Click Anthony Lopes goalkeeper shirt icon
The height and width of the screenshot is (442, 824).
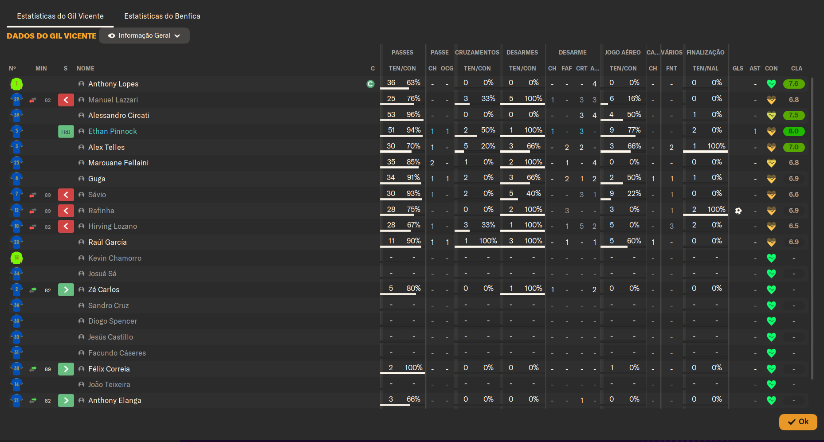click(x=16, y=84)
